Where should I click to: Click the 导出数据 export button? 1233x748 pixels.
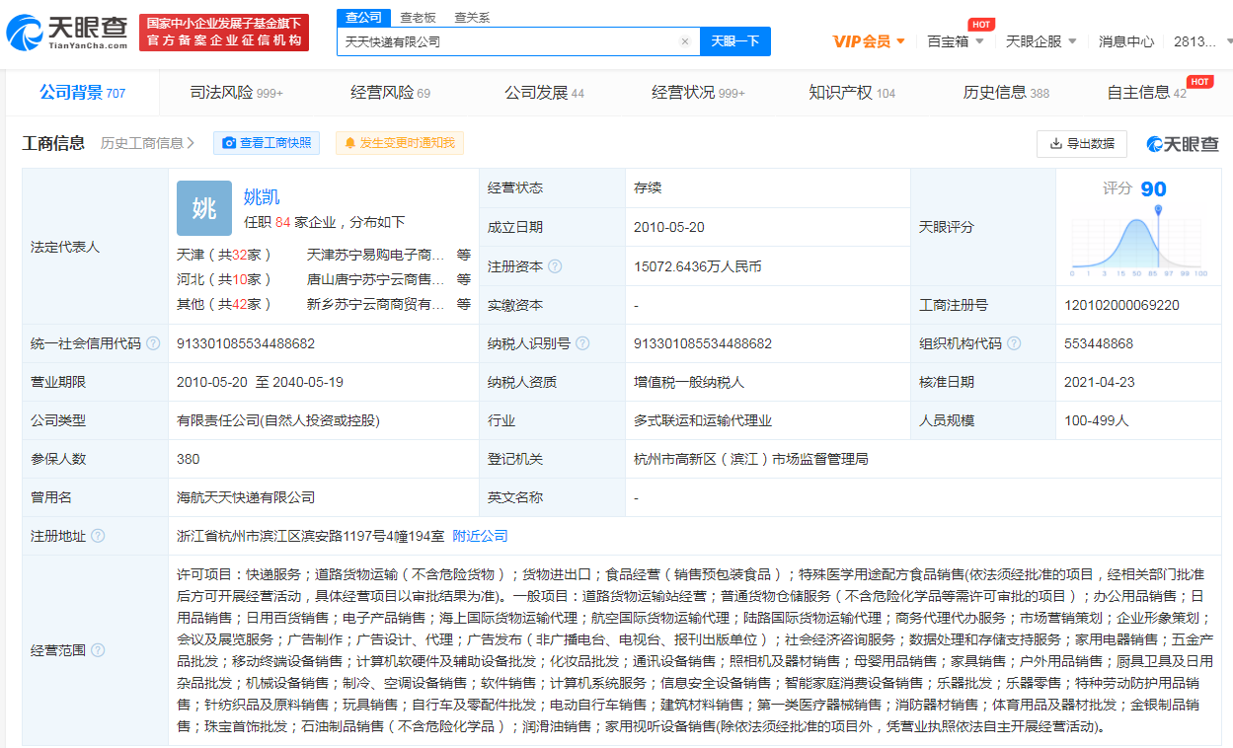[x=1081, y=144]
